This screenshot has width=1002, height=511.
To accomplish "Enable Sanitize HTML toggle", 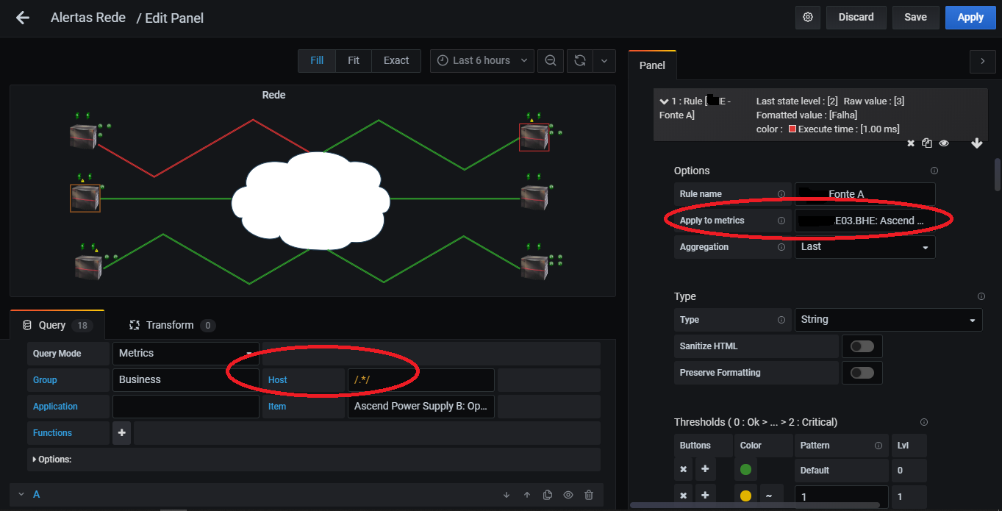I will pyautogui.click(x=862, y=346).
